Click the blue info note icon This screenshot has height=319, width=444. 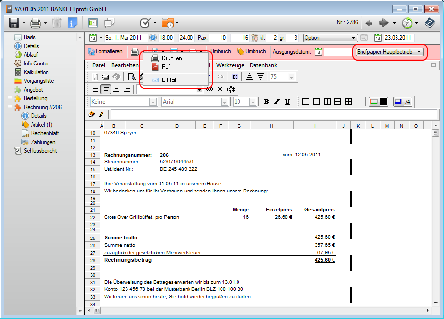(x=72, y=23)
